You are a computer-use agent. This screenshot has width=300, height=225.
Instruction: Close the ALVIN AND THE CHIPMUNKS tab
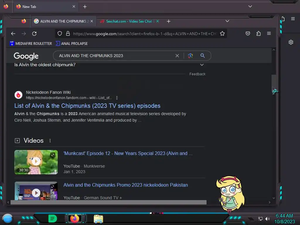pos(92,21)
